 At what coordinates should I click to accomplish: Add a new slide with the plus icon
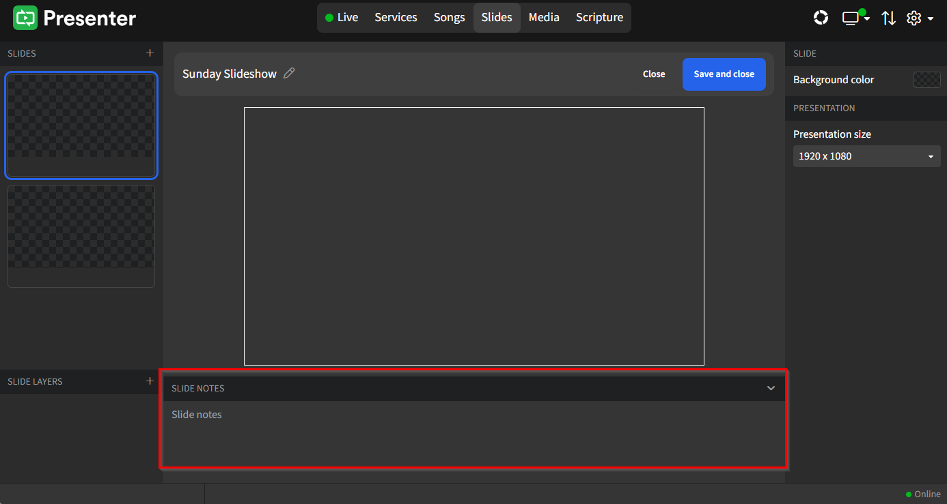150,53
